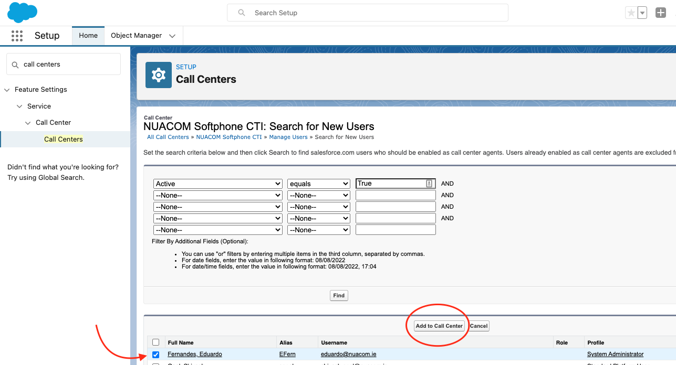Viewport: 676px width, 365px height.
Task: Click the Role column header
Action: pyautogui.click(x=562, y=343)
